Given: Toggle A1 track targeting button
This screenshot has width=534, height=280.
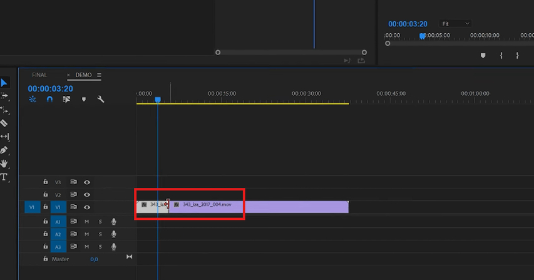Looking at the screenshot, I should (58, 222).
